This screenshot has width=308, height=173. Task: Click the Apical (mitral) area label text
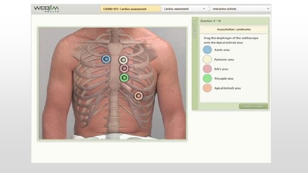(227, 88)
